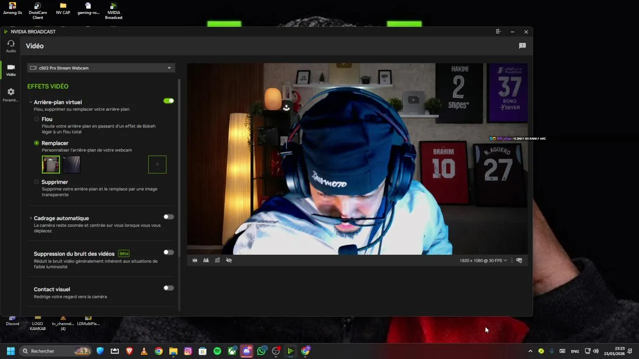This screenshot has height=359, width=639.
Task: Open the exit-to-tray icon in title bar
Action: 498,31
